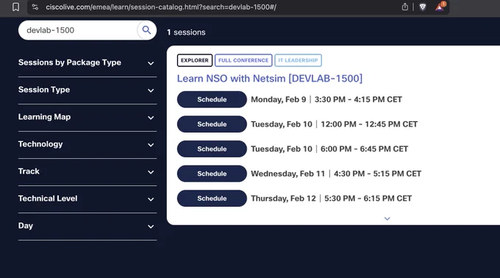Expand the Track filter
Screen dimensions: 500x278
(x=87, y=172)
